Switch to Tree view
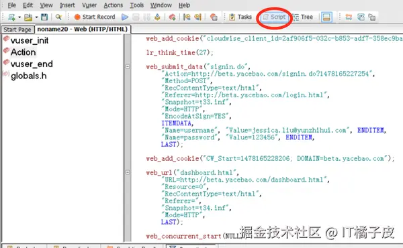Screen dimensions: 403x248 click(x=303, y=17)
